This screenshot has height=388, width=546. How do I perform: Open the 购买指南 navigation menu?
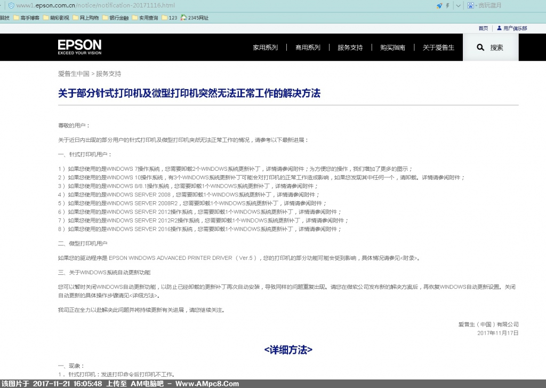pyautogui.click(x=392, y=47)
